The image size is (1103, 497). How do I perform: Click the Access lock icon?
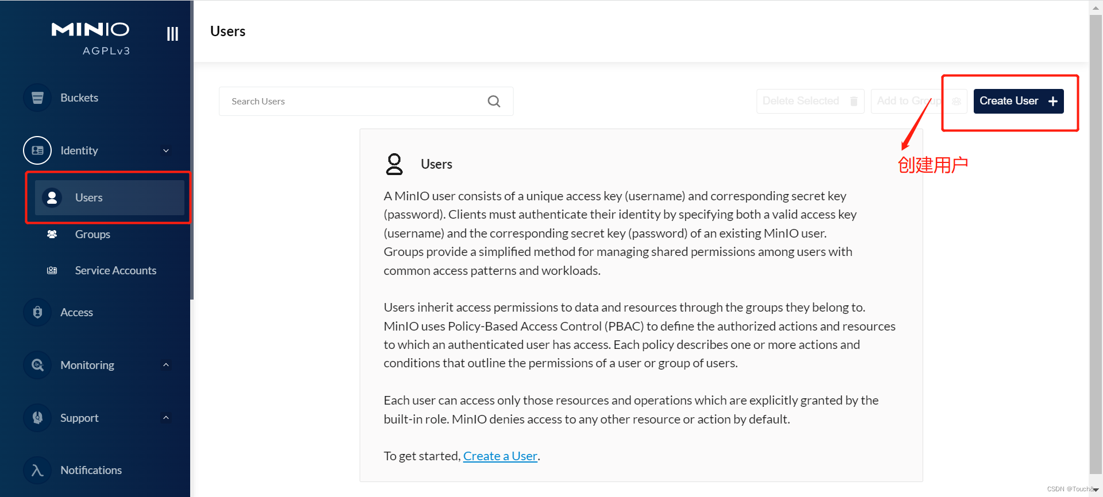[37, 312]
